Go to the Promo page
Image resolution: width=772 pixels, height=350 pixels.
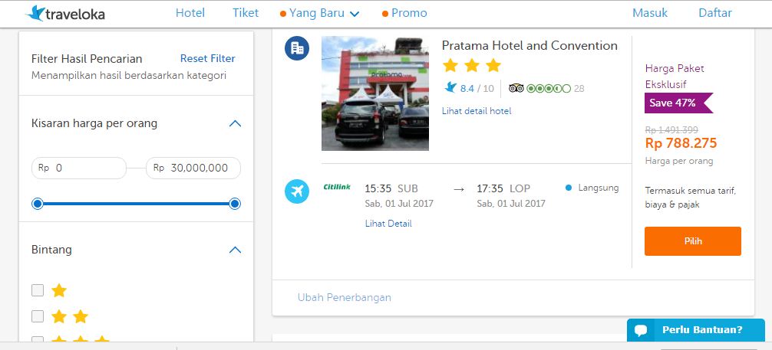(409, 13)
